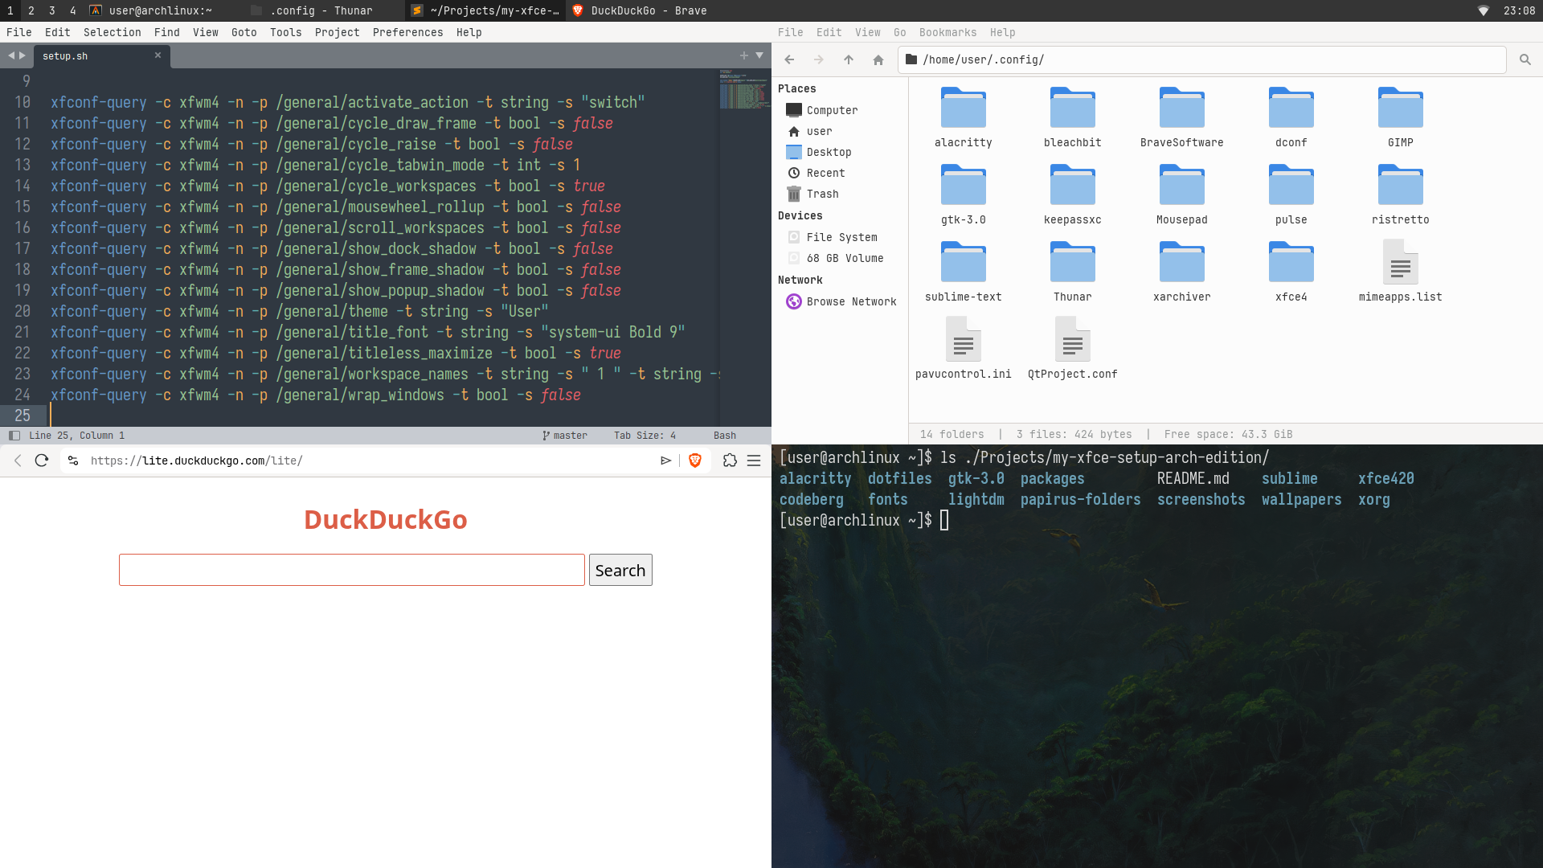Change Bash syntax selector

[x=724, y=436]
